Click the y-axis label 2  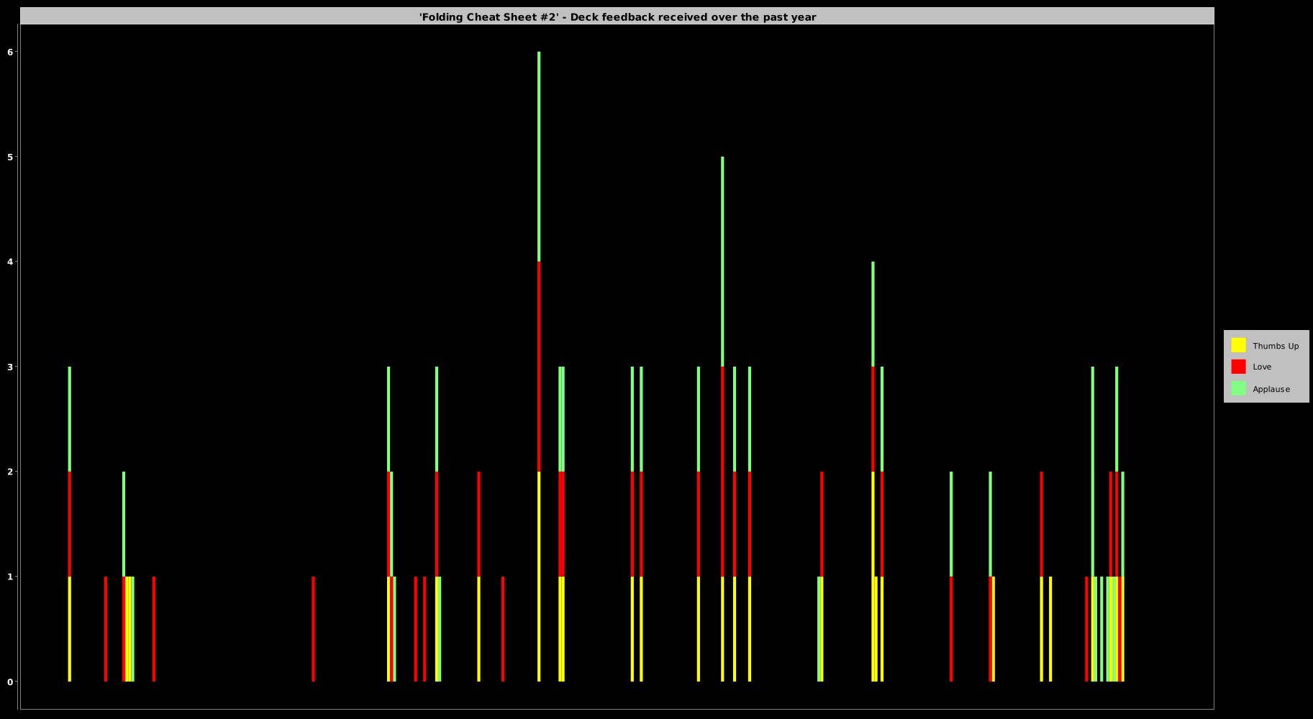[x=11, y=472]
